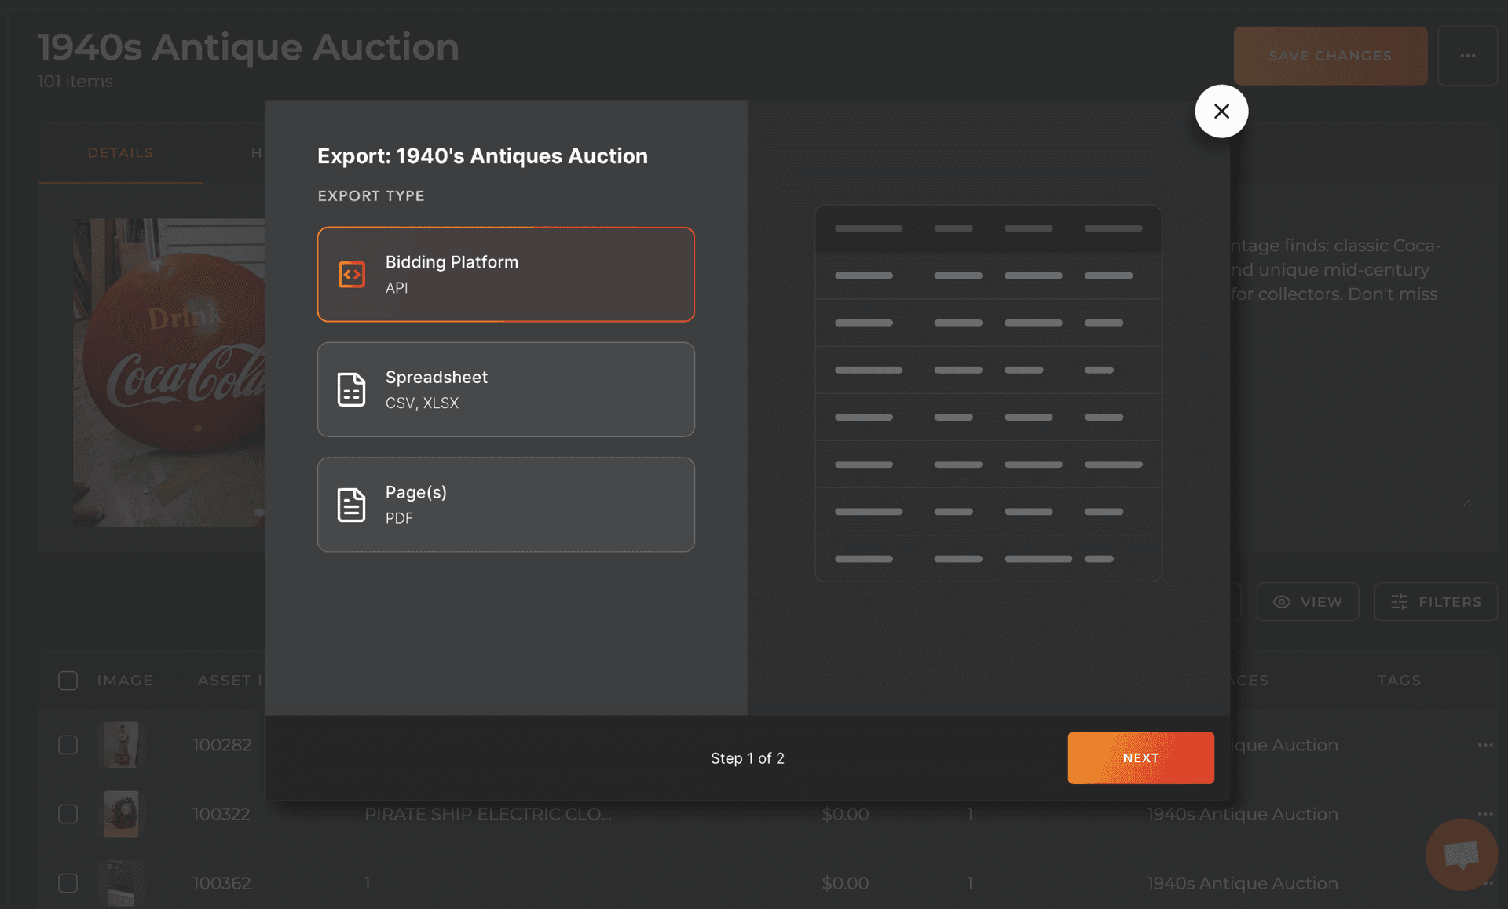This screenshot has height=909, width=1508.
Task: Click the eye icon on the VIEW button
Action: [x=1281, y=601]
